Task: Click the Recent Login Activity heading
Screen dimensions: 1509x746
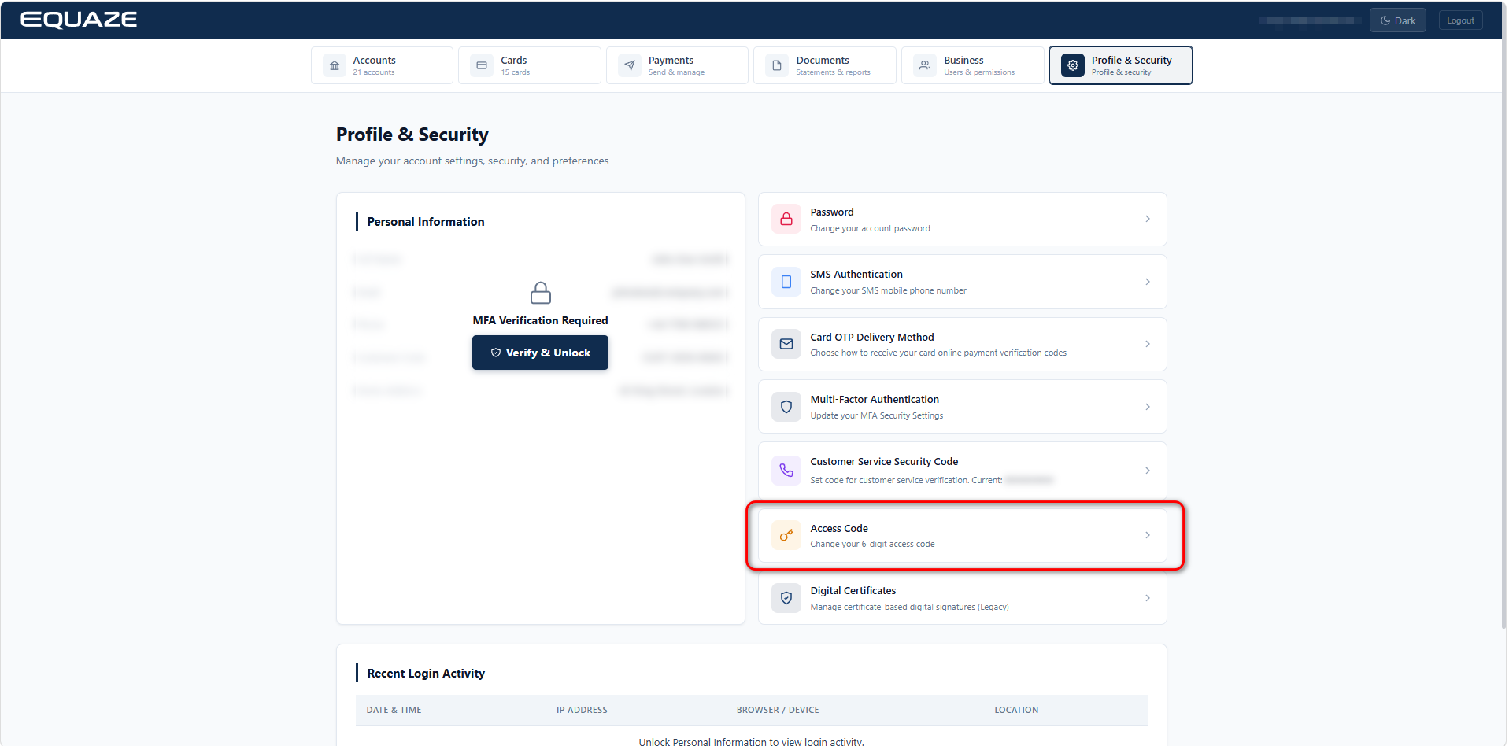Action: pos(426,674)
